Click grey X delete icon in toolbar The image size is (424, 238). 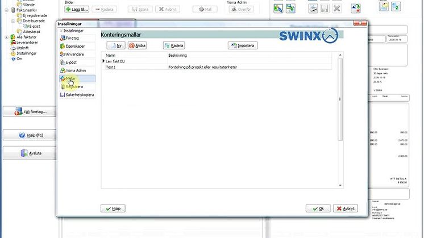pyautogui.click(x=336, y=9)
